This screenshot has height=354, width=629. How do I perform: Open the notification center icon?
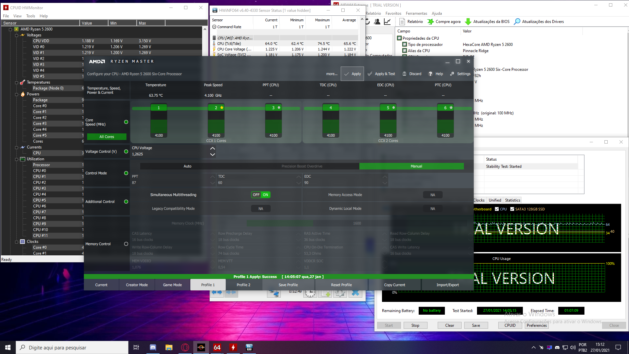point(618,347)
